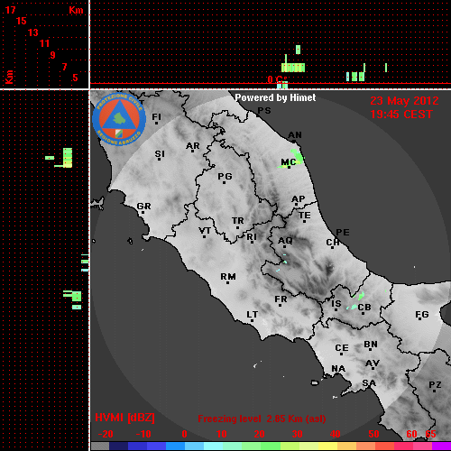Viewport: 451px width, 451px height.
Task: Click the Protezione Civile Regione Abruzzo logo
Action: (119, 119)
